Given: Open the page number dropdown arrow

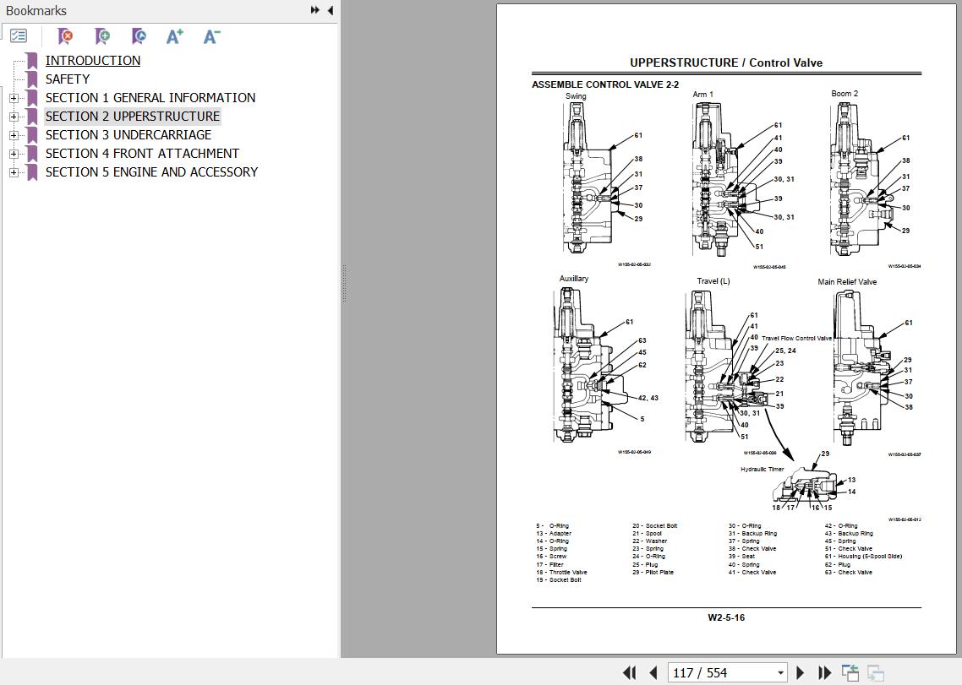Looking at the screenshot, I should pyautogui.click(x=780, y=673).
